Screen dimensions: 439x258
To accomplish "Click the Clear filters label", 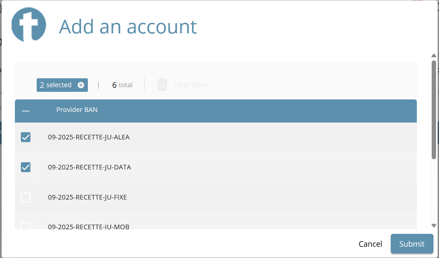I will click(191, 85).
